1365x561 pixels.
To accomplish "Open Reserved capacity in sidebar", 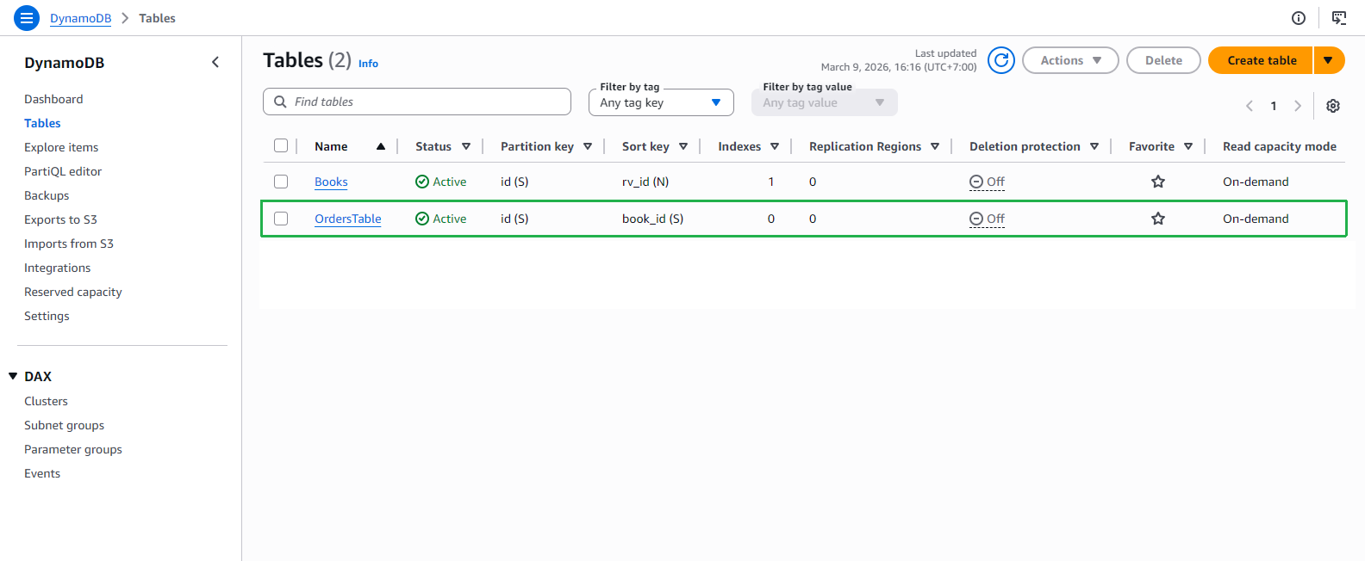I will point(73,292).
